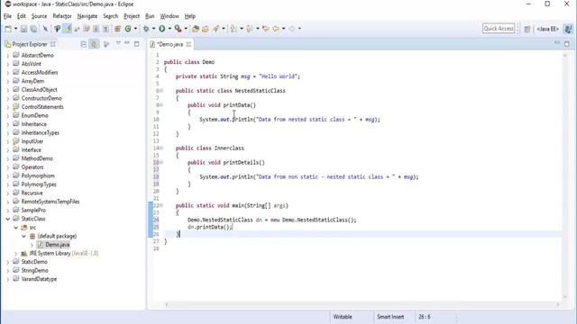Screen dimensions: 577x324
Task: Open the Refactor menu
Action: 62,16
